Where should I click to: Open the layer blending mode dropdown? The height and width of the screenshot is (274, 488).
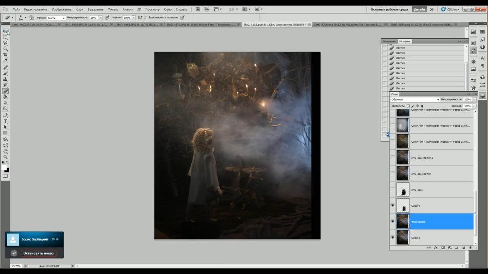point(415,99)
